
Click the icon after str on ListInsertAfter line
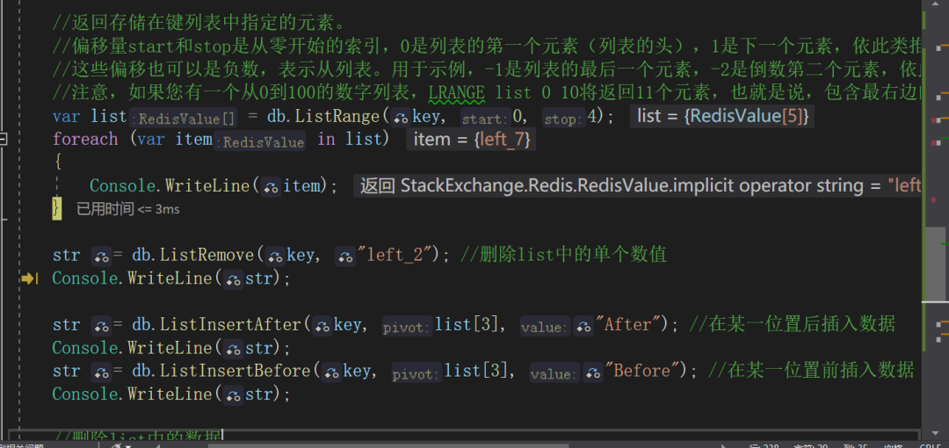click(101, 326)
